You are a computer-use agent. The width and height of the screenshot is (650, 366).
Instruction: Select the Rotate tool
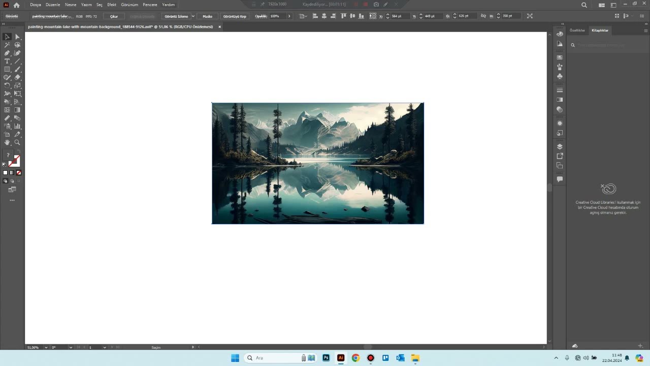pyautogui.click(x=7, y=85)
